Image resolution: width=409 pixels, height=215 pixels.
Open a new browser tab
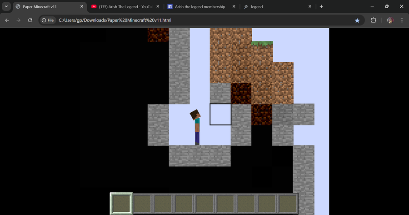[321, 6]
